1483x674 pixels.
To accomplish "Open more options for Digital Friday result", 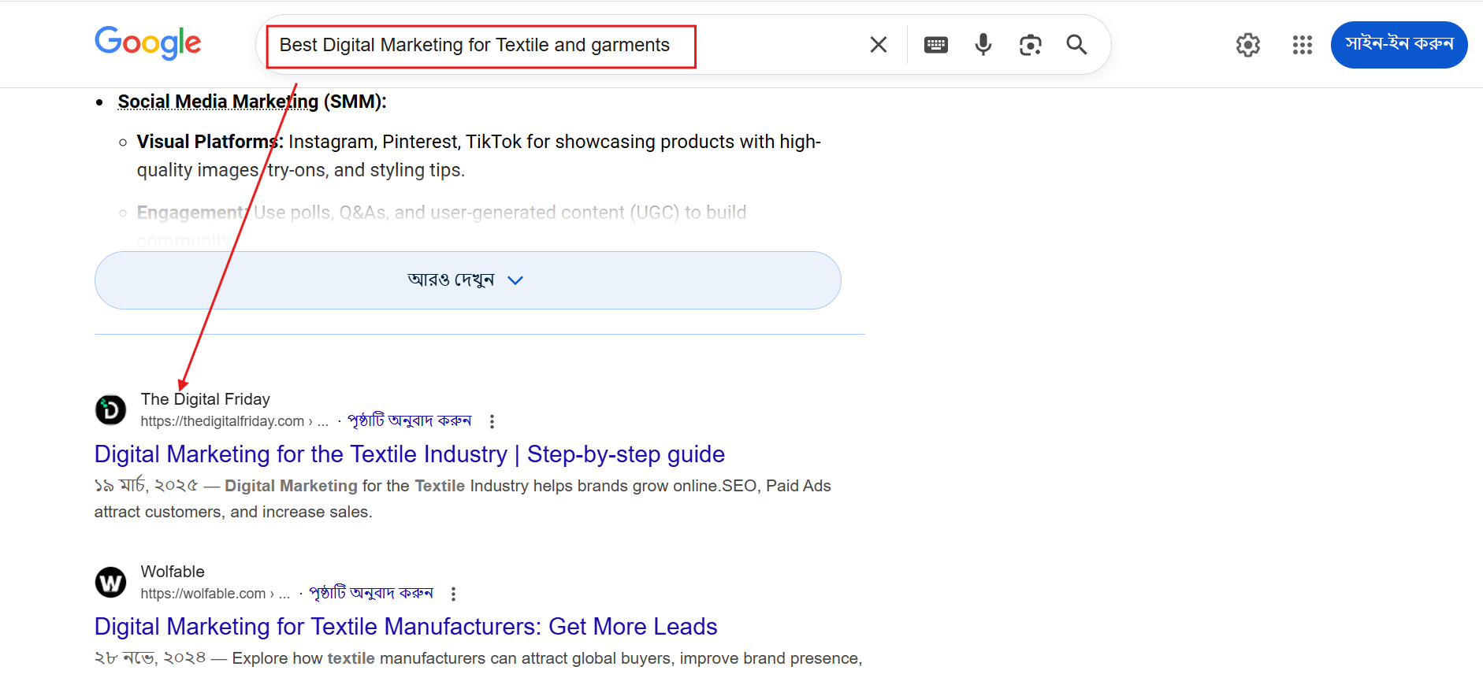I will click(x=492, y=421).
